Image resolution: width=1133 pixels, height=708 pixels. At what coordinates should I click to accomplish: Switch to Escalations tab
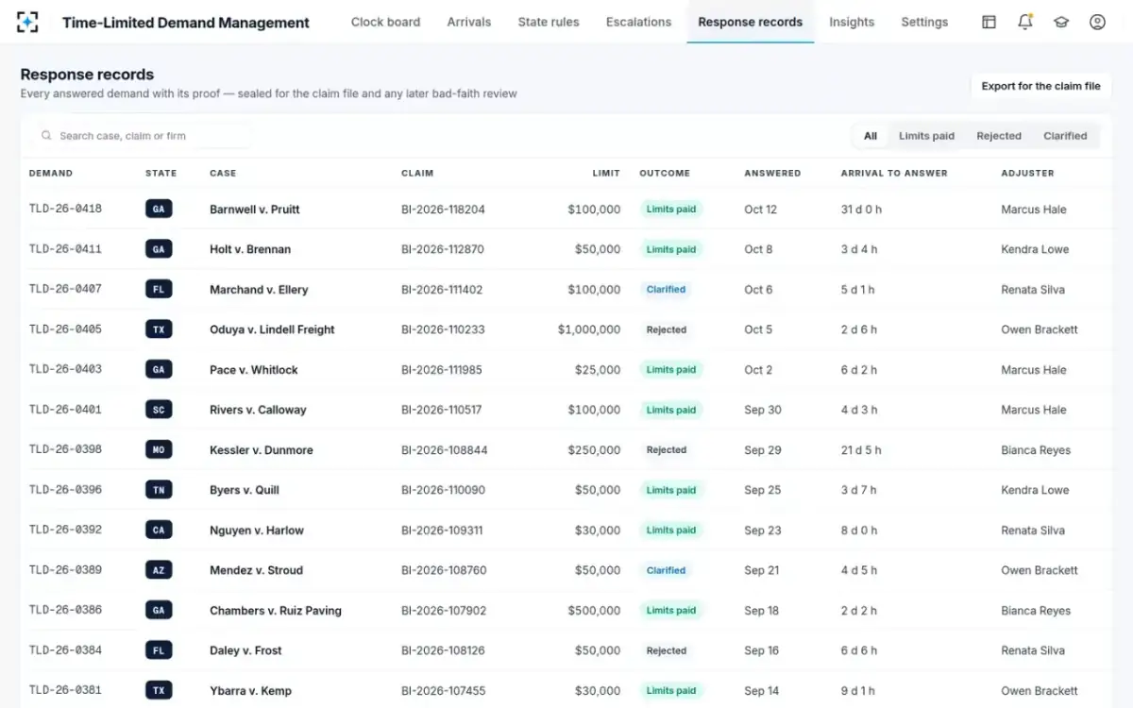pyautogui.click(x=639, y=22)
